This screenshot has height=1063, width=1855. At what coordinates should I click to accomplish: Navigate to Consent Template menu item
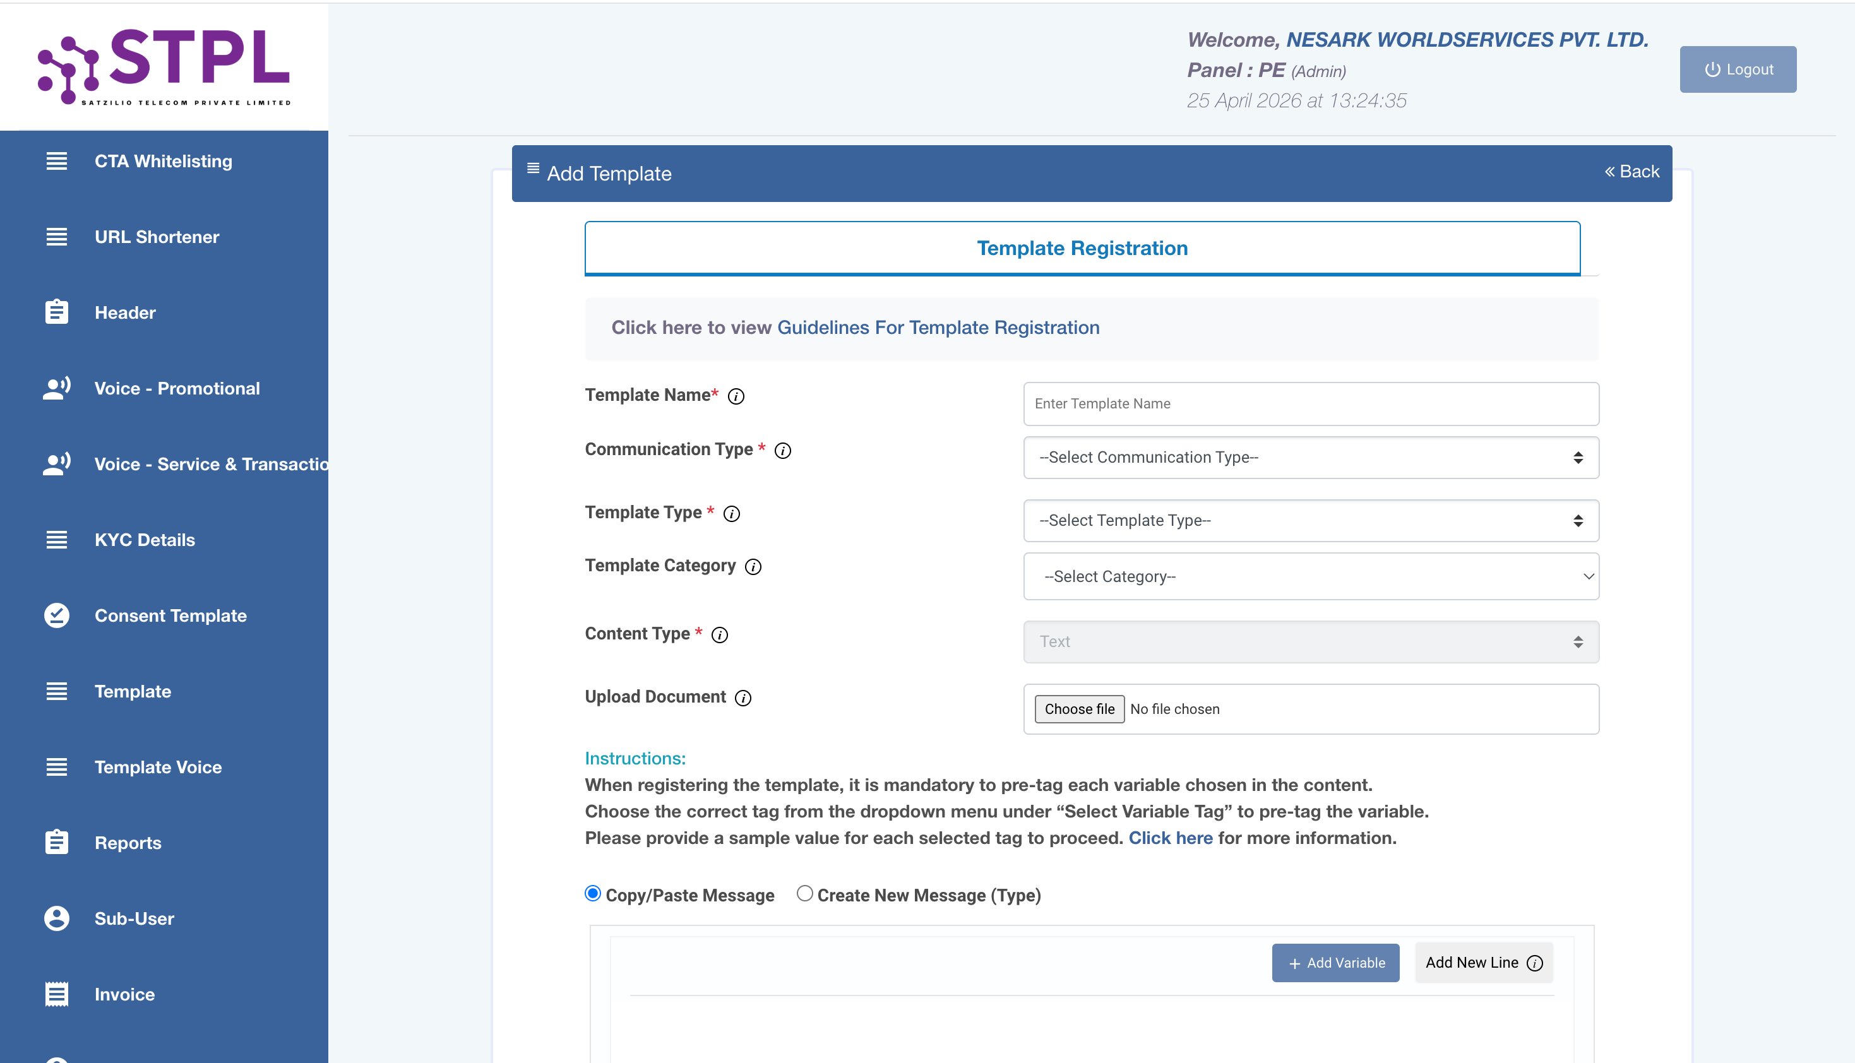click(171, 615)
